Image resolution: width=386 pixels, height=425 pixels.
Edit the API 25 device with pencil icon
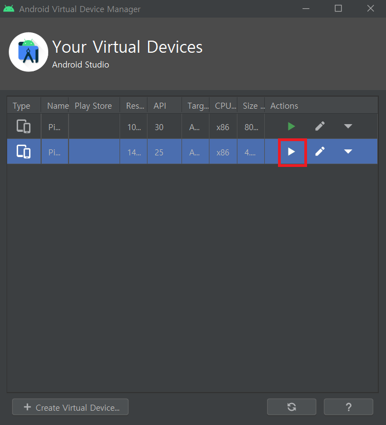click(320, 152)
